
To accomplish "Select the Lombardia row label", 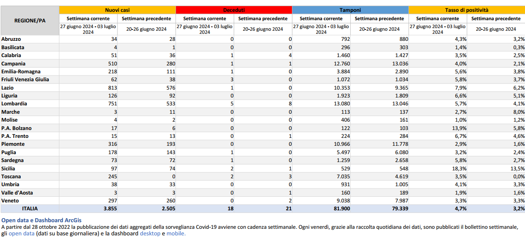I will tap(14, 104).
